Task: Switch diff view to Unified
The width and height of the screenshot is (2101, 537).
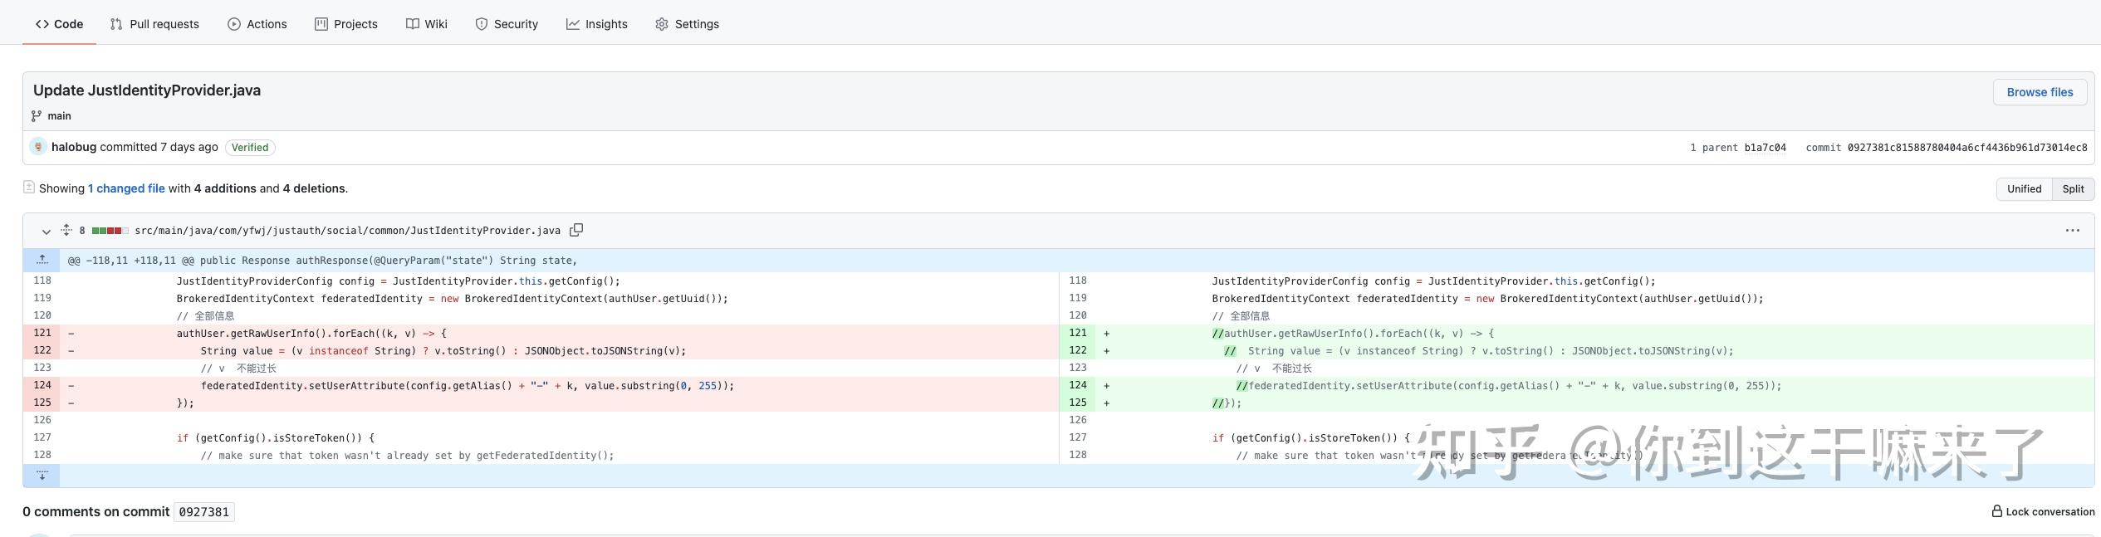Action: point(2024,189)
